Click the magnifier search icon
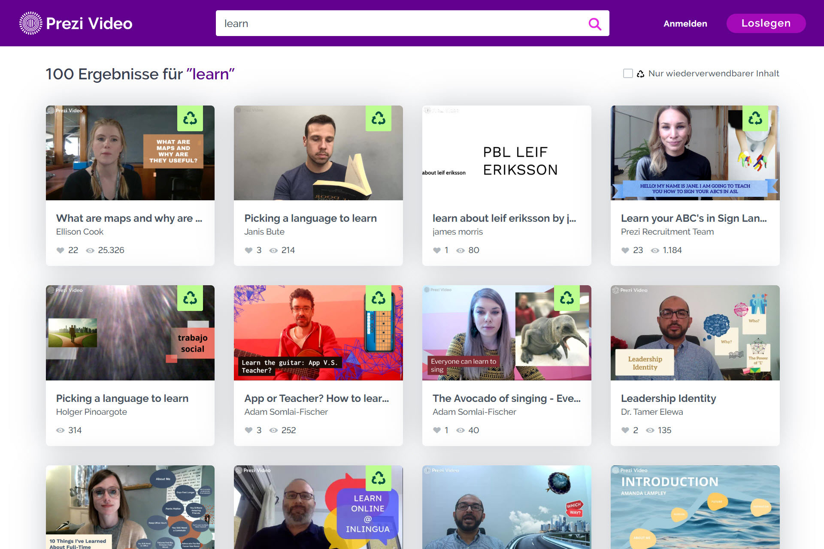The image size is (824, 549). (595, 24)
